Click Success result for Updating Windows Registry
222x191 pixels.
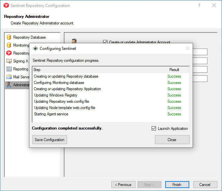(x=174, y=95)
